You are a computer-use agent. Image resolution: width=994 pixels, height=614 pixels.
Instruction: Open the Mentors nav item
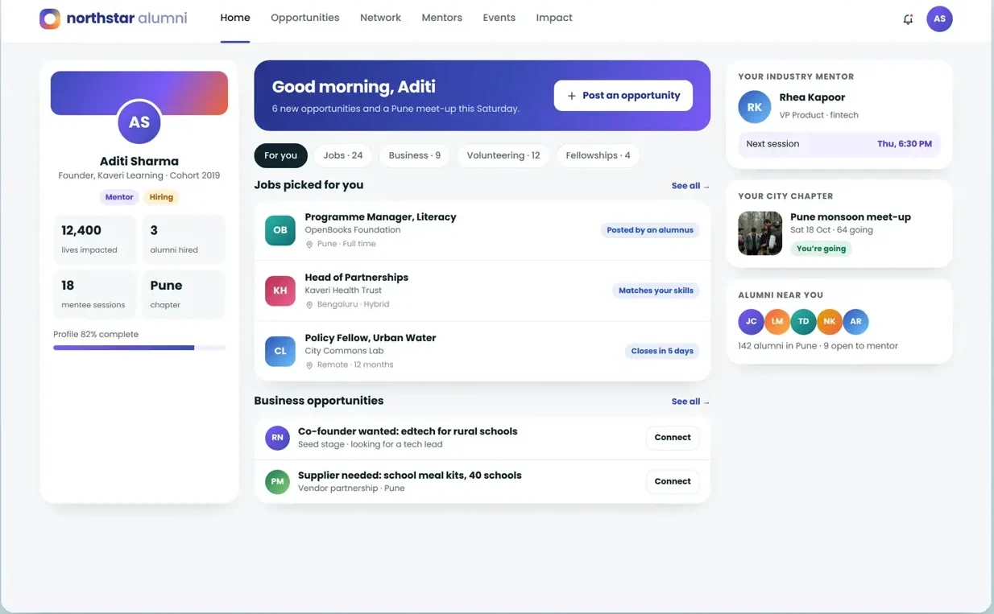[x=442, y=18]
